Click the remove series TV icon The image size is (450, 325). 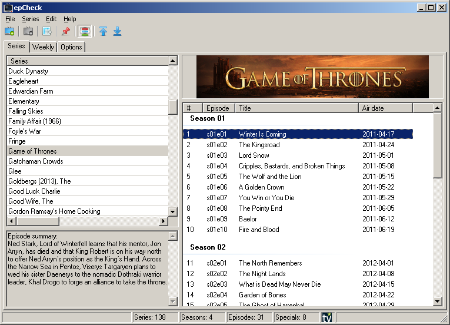coord(28,31)
